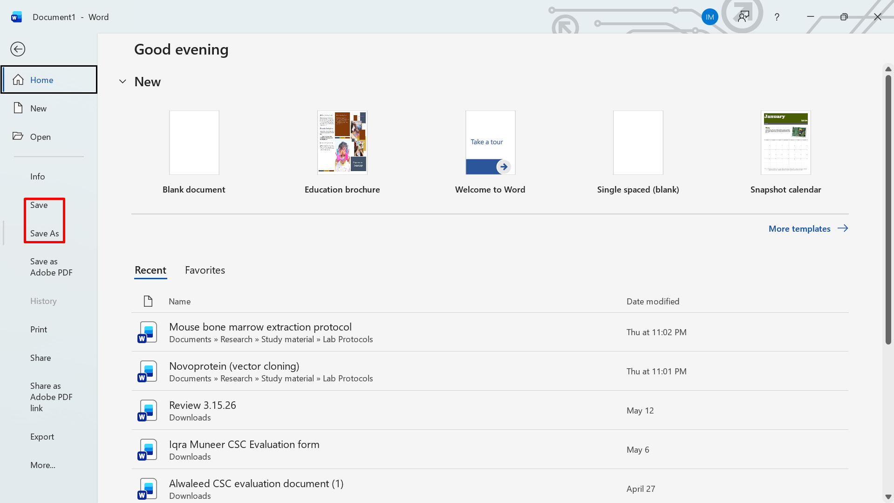894x503 pixels.
Task: Open Mouse bone marrow extraction protocol document
Action: coord(490,332)
